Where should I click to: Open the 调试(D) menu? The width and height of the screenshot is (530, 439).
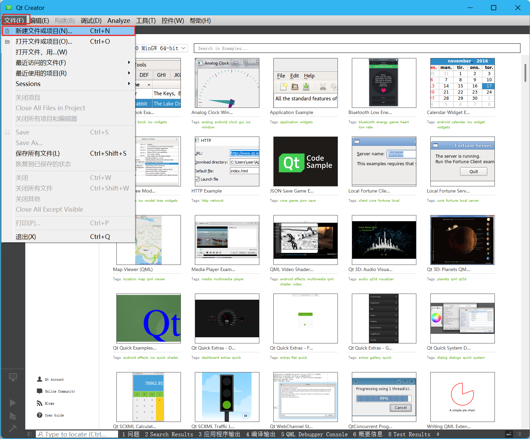pos(91,20)
